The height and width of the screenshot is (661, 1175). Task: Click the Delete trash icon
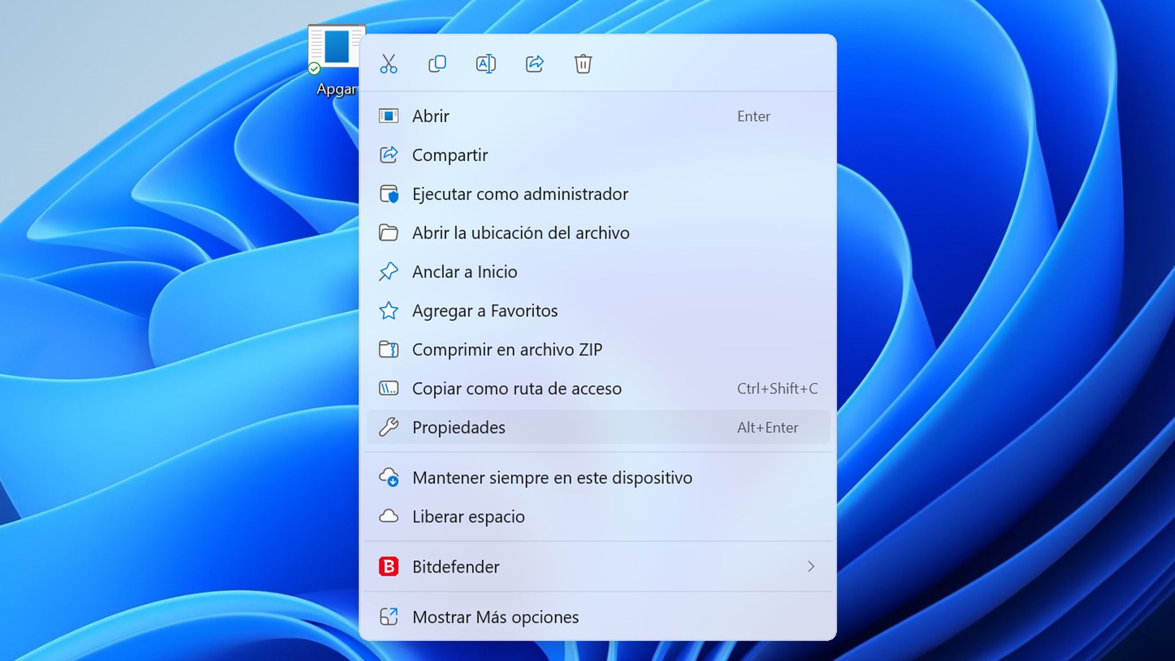point(582,64)
